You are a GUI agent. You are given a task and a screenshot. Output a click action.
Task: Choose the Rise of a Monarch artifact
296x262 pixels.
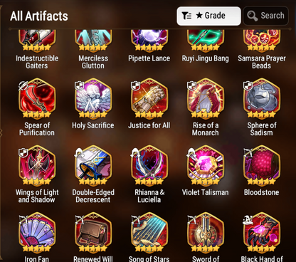[206, 98]
